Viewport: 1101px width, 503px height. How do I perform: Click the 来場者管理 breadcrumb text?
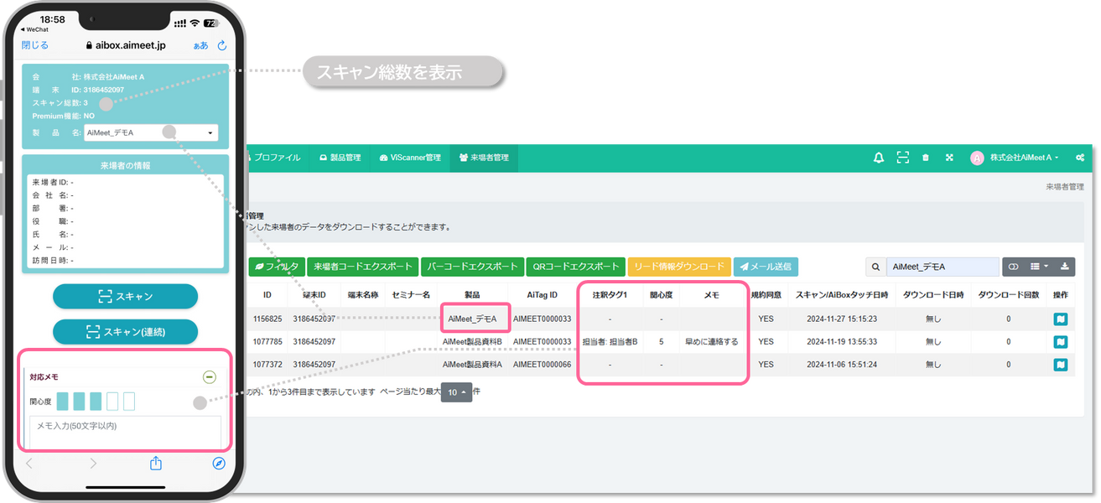[x=1065, y=186]
